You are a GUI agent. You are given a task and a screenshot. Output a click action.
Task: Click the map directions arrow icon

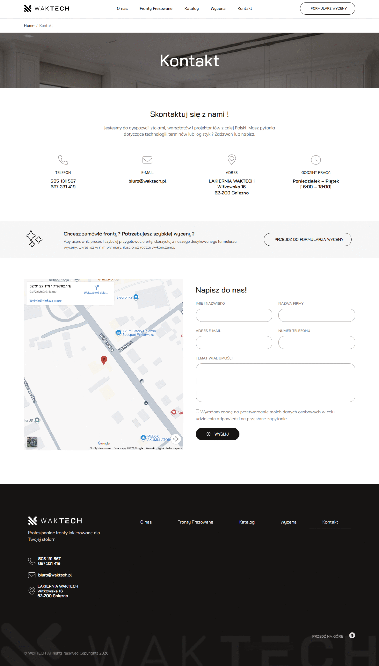click(97, 287)
